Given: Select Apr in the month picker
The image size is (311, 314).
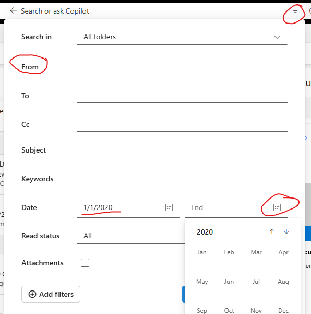Looking at the screenshot, I should pos(283,252).
